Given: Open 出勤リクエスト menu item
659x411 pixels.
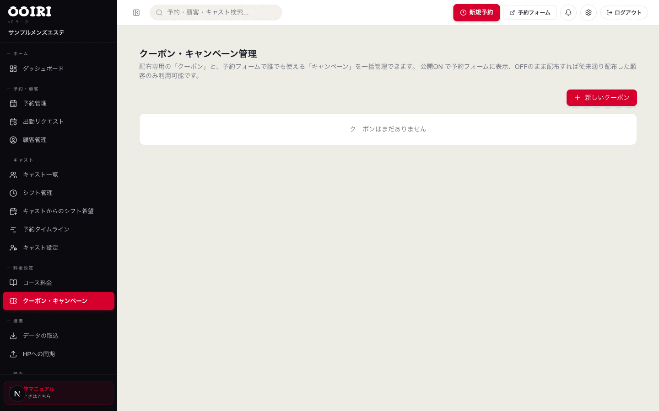Looking at the screenshot, I should (x=59, y=122).
